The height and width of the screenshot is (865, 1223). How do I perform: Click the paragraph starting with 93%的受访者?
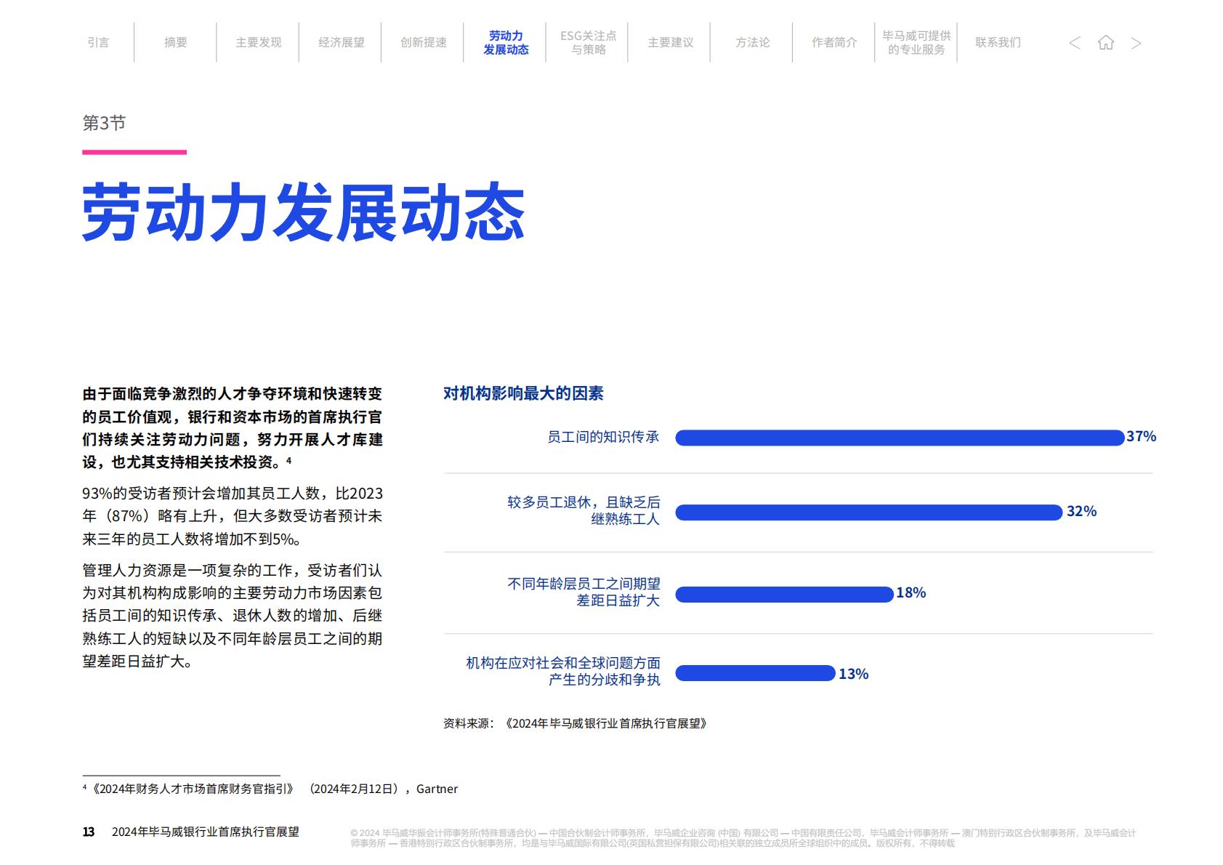[233, 516]
